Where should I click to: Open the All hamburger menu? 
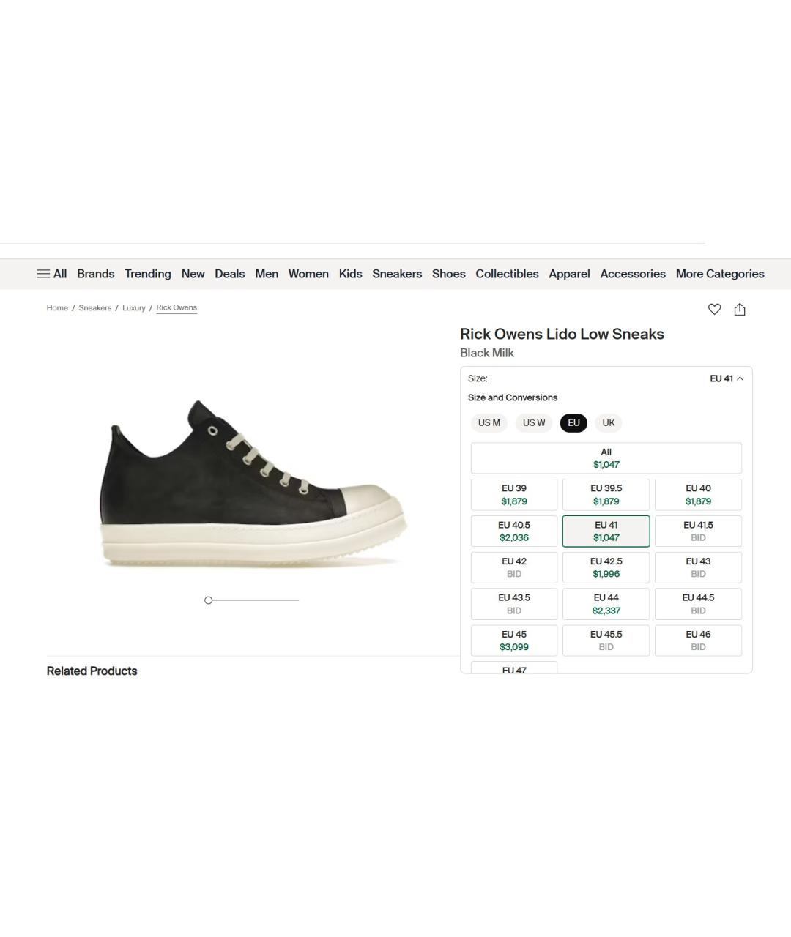point(52,274)
